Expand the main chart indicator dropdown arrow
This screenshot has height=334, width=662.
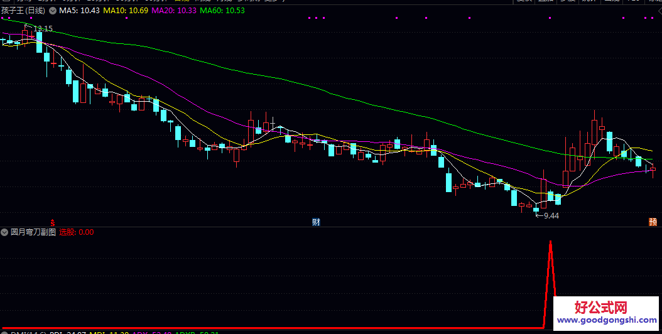pyautogui.click(x=52, y=11)
